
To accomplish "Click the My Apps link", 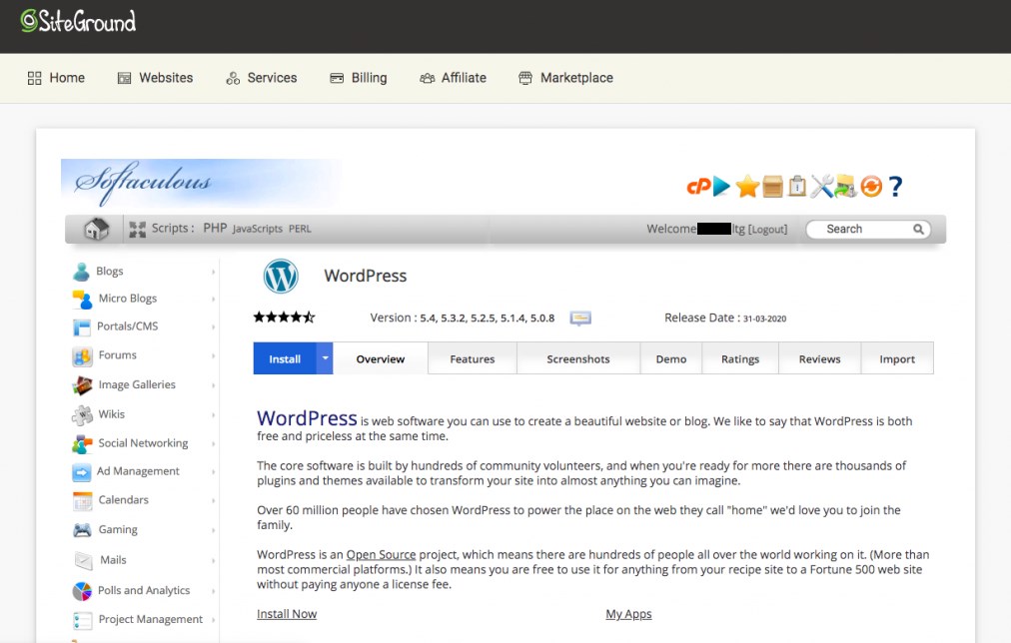I will pos(628,614).
